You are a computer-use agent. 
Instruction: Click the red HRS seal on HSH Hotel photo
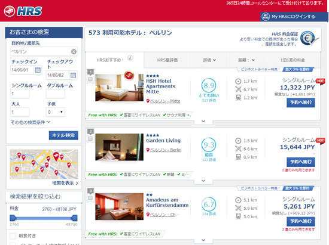(x=129, y=75)
